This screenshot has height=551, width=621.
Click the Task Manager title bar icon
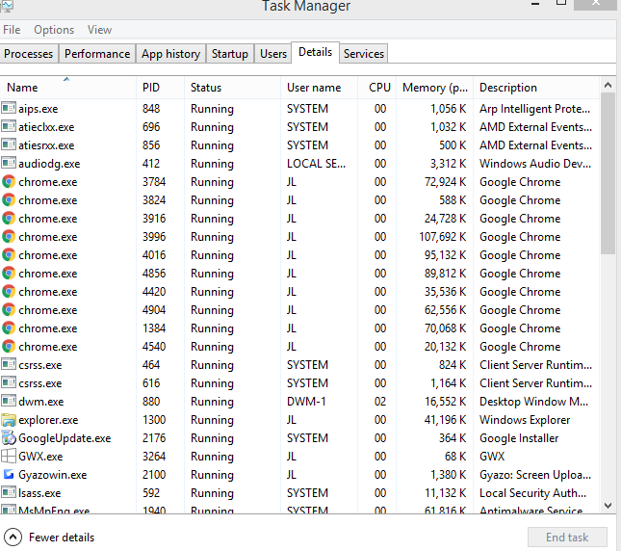pos(7,6)
